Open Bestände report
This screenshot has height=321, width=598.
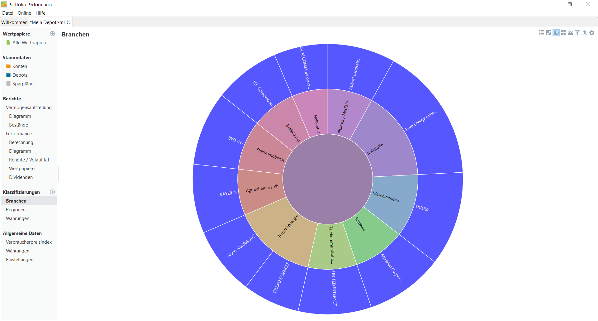pos(18,125)
